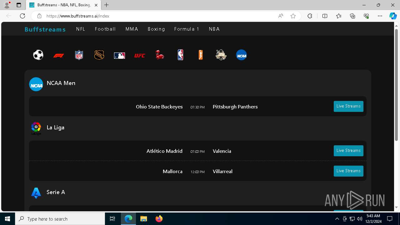Go to NFL in navigation bar

point(81,29)
